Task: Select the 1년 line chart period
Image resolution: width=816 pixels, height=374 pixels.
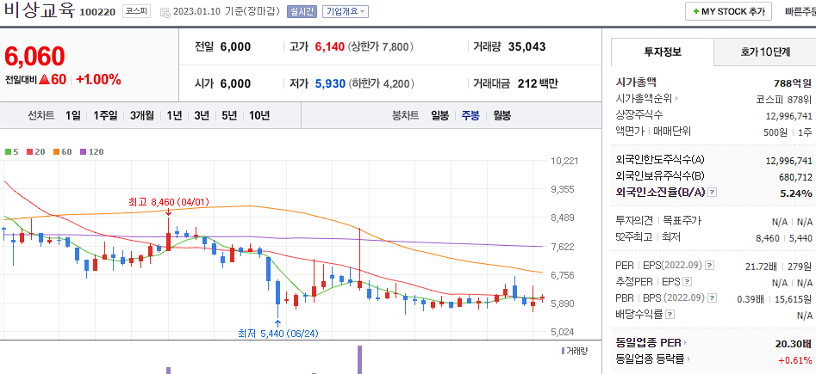Action: [174, 115]
